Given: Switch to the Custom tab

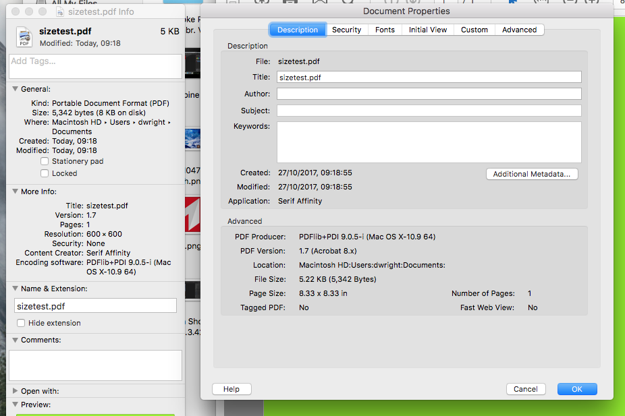Looking at the screenshot, I should pos(474,29).
